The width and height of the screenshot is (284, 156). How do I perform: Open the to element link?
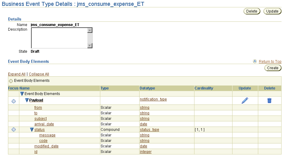point(36,113)
